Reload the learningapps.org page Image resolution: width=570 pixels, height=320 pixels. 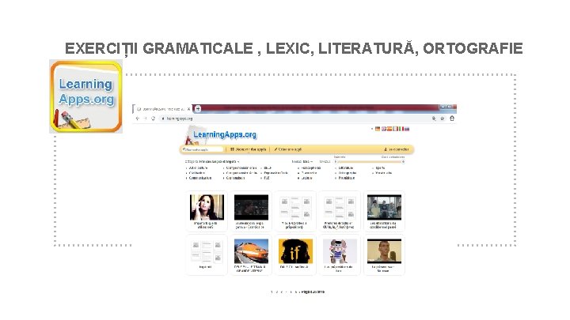click(x=153, y=119)
